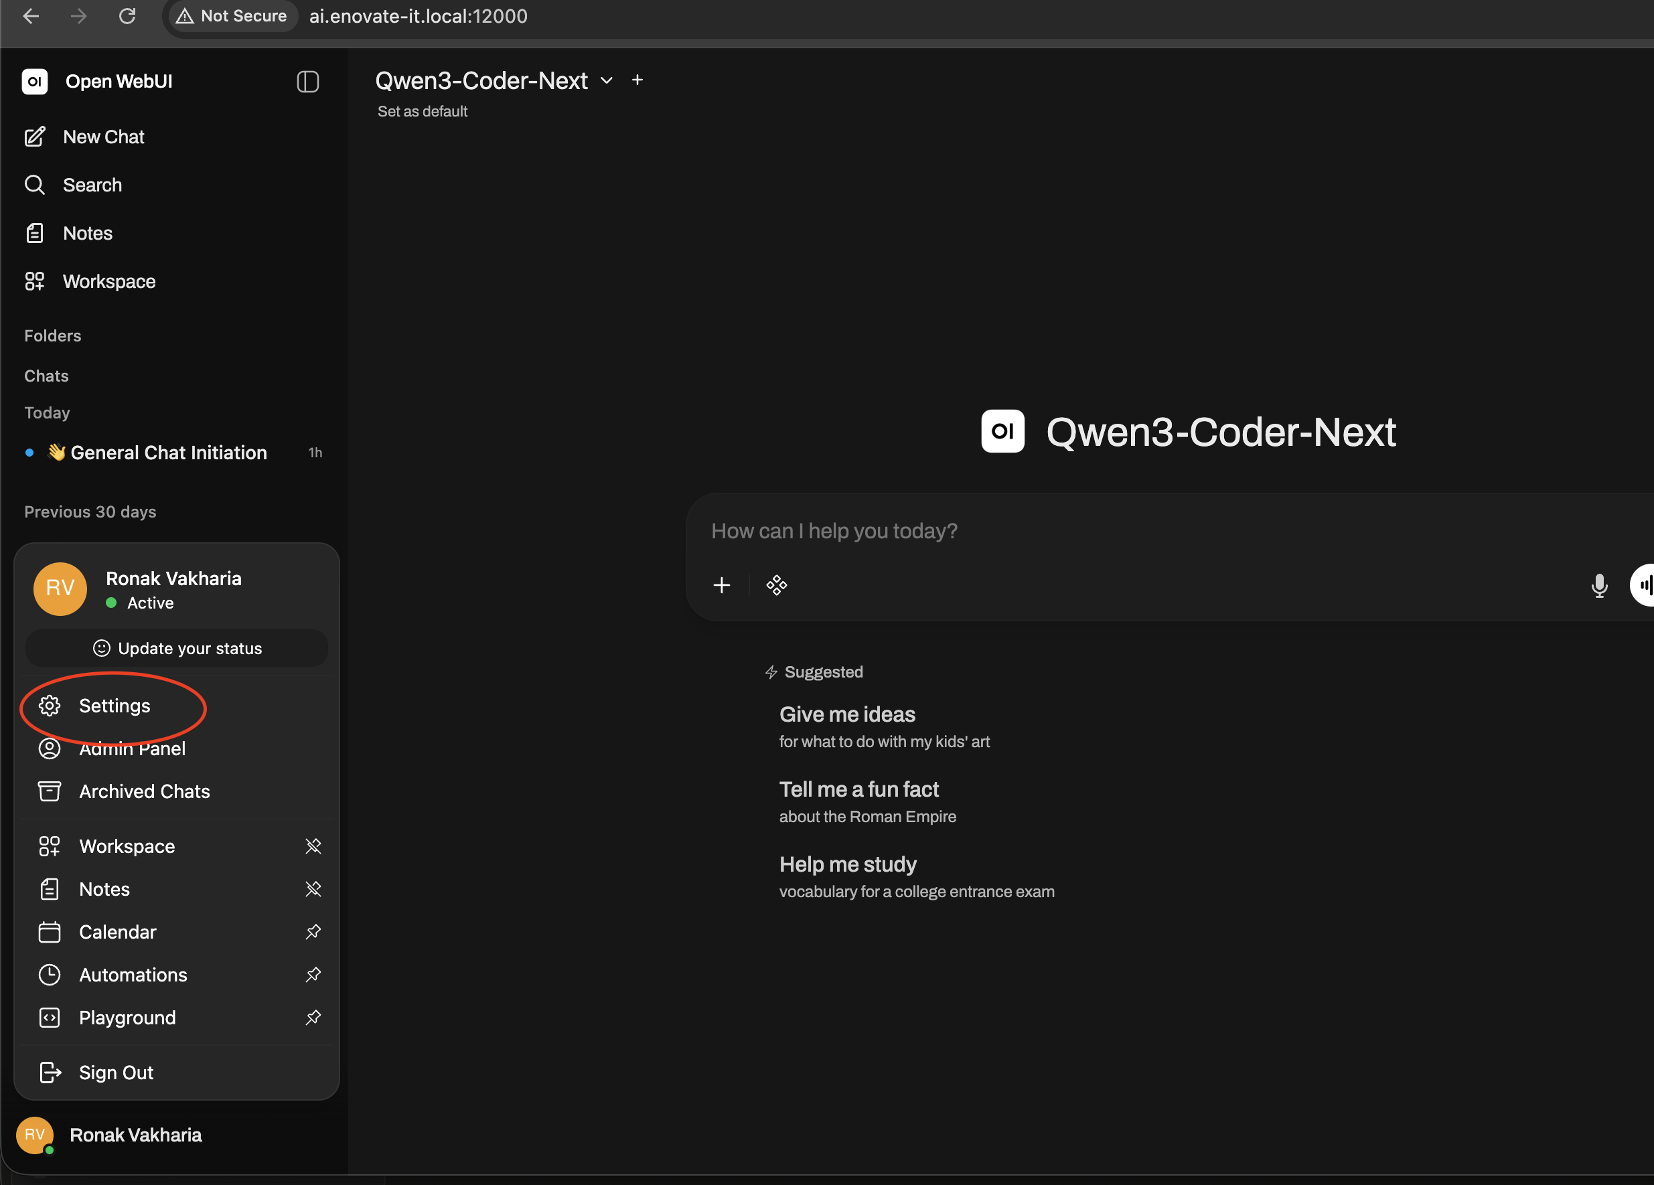Open the Qwen3-Coder-Next model selector dropdown
This screenshot has height=1185, width=1654.
tap(494, 80)
